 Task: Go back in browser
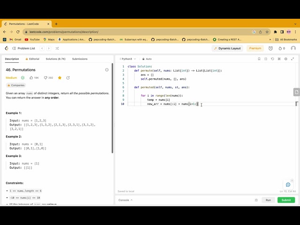pyautogui.click(x=5, y=32)
